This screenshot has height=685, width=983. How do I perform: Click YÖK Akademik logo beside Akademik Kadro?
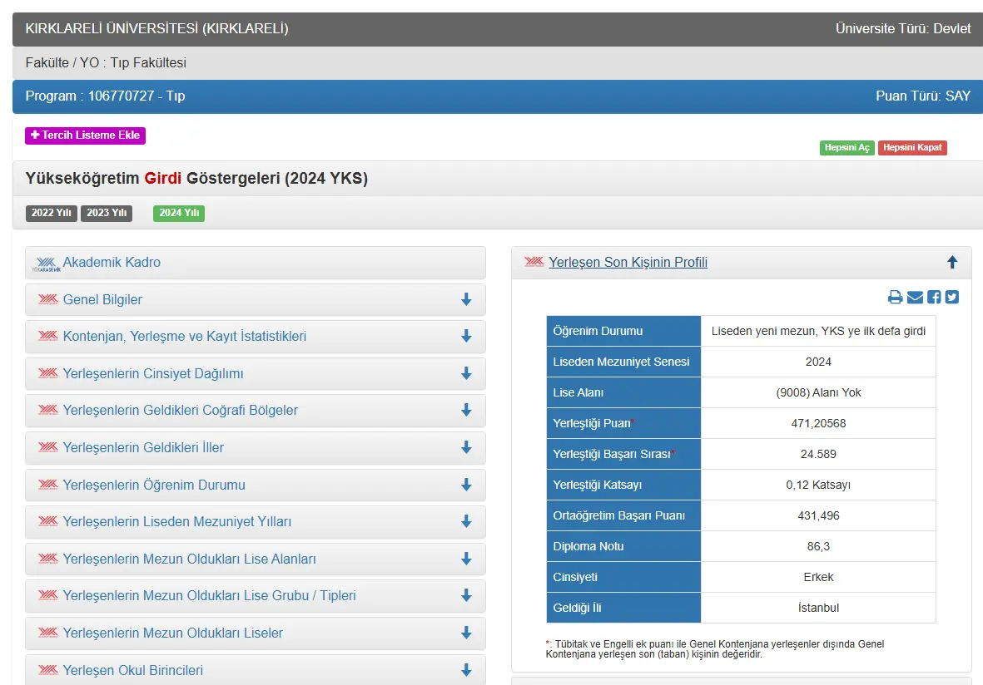point(47,264)
